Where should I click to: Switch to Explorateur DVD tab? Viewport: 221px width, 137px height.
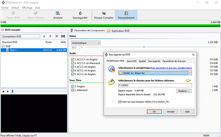[118, 31]
